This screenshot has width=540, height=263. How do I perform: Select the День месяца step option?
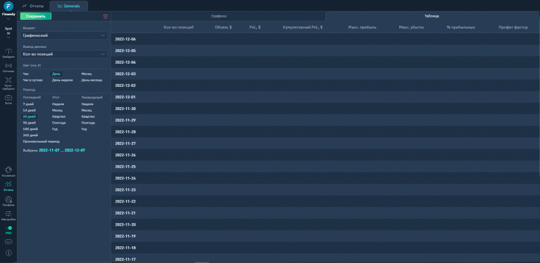92,80
